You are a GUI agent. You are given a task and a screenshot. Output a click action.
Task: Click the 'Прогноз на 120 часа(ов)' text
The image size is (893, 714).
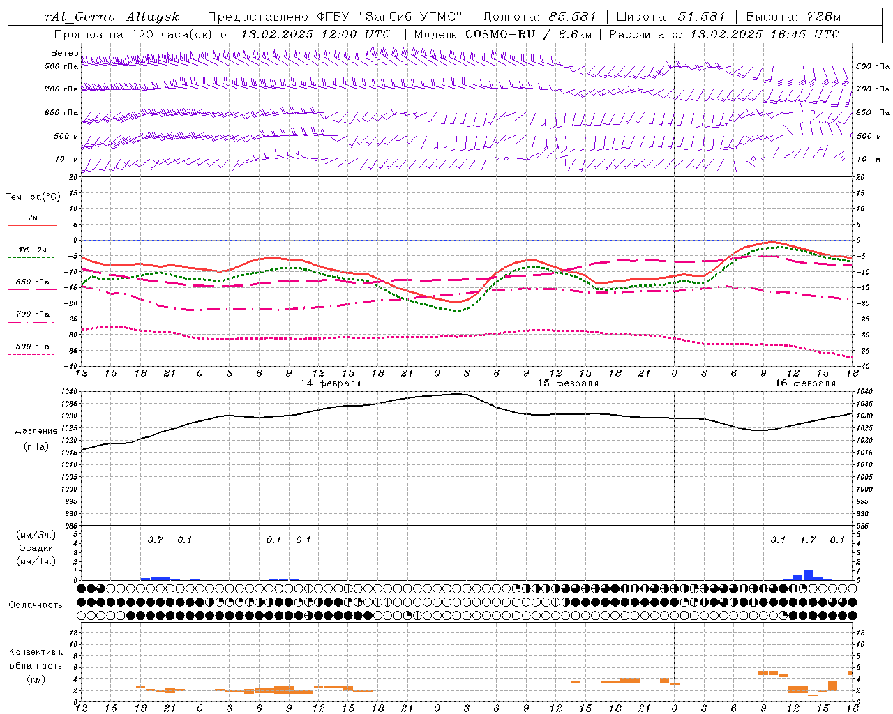[x=133, y=34]
